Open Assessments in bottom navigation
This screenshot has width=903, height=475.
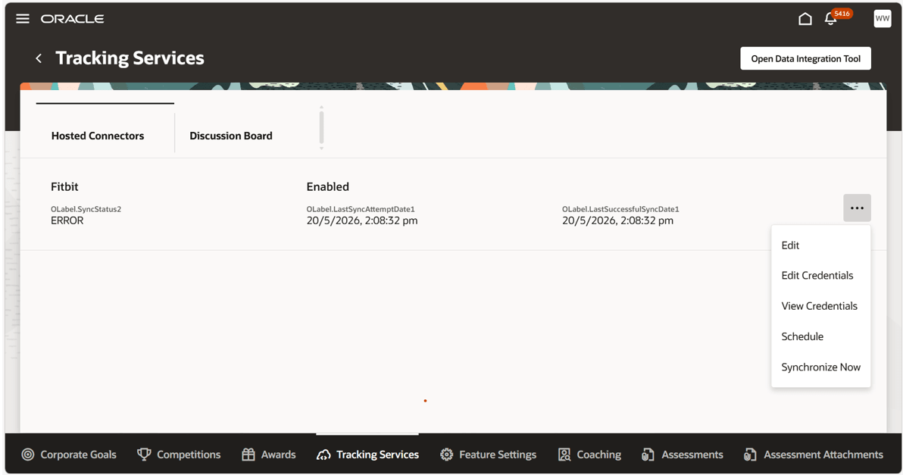click(683, 455)
